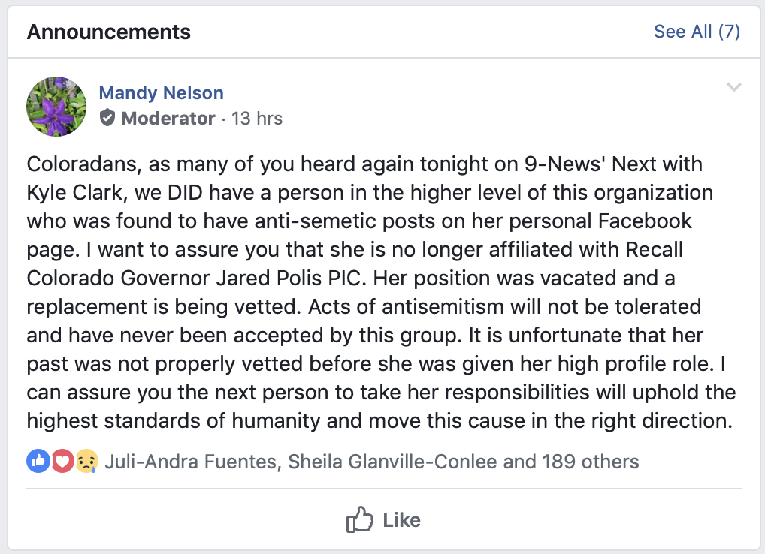
Task: Open the 13 hrs post timestamp
Action: pos(257,119)
